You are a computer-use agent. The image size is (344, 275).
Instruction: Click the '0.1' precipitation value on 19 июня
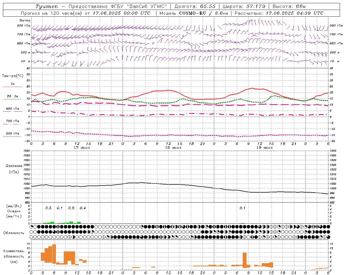pyautogui.click(x=243, y=208)
